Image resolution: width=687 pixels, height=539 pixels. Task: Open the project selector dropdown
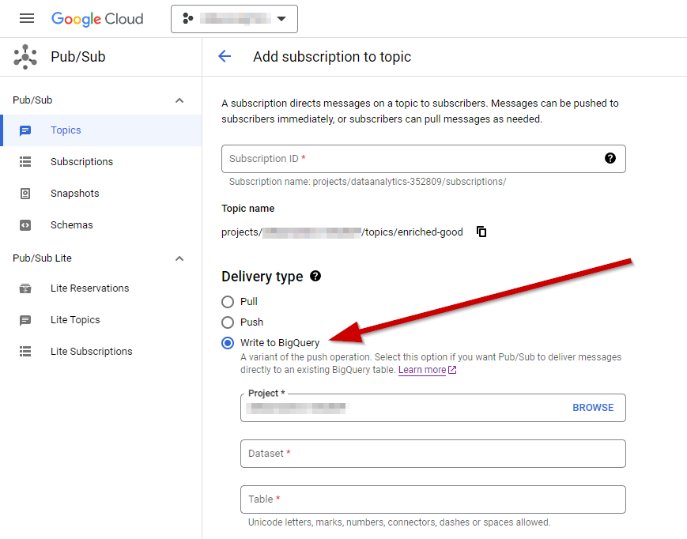click(234, 19)
